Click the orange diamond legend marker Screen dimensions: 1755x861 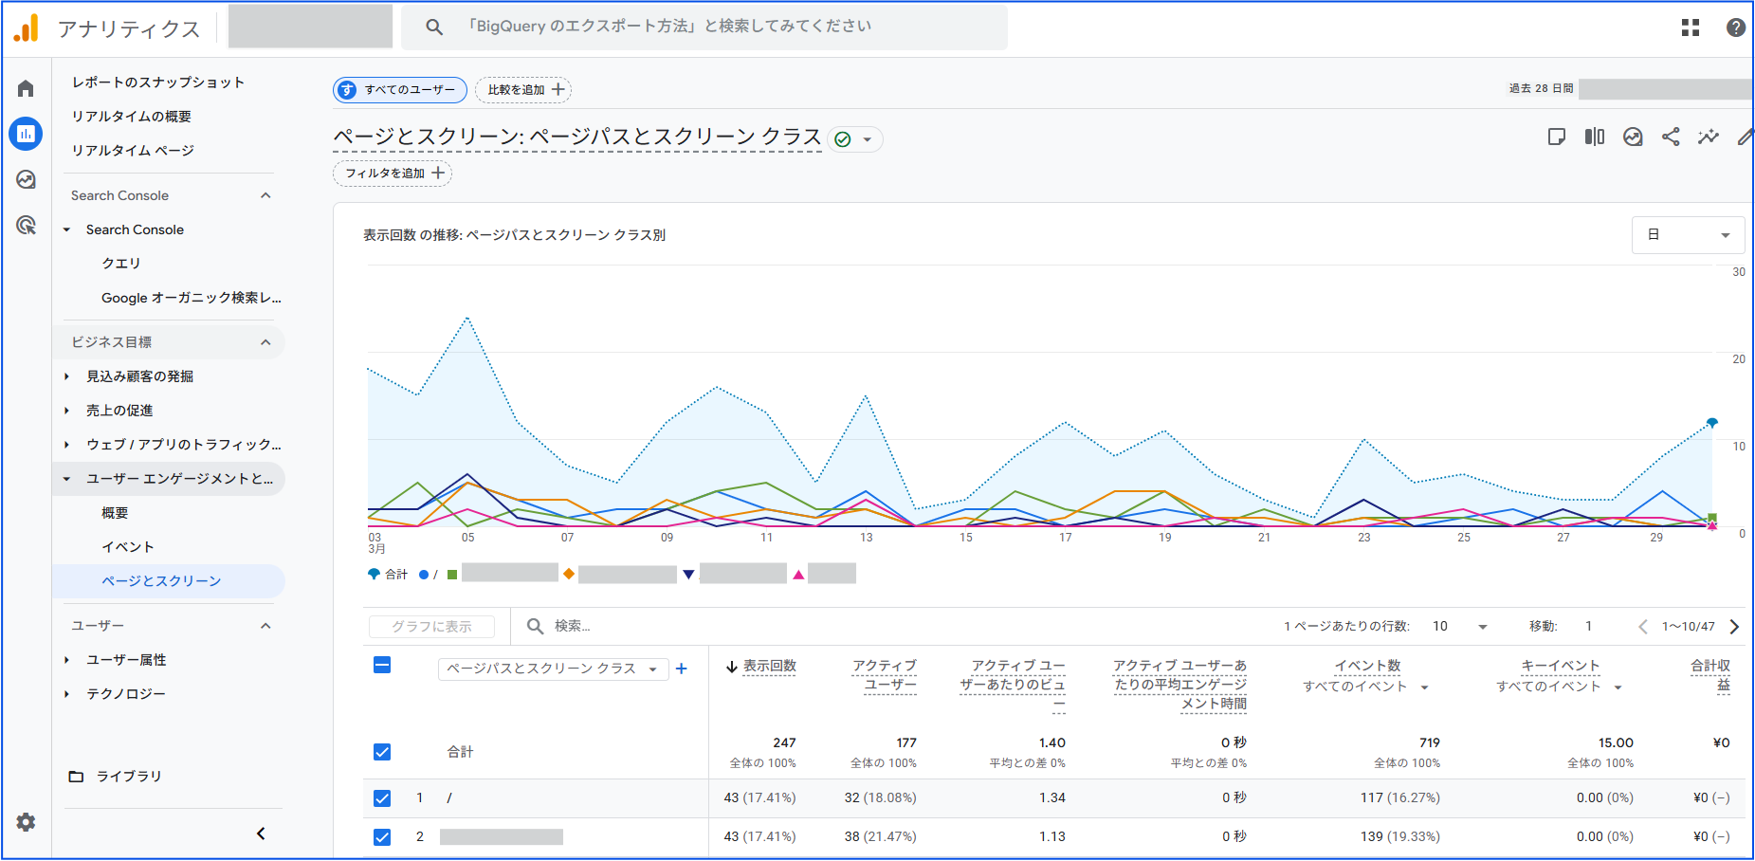[x=568, y=574]
